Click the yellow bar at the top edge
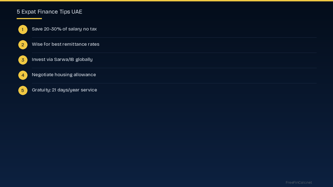This screenshot has height=187, width=333. pos(167,1)
